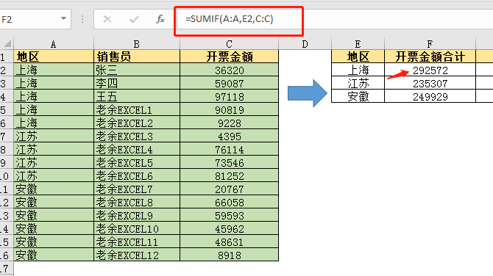
Task: Select the amount cell 4395
Action: point(229,136)
